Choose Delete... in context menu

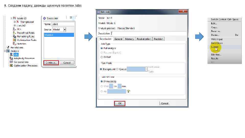click(x=225, y=35)
